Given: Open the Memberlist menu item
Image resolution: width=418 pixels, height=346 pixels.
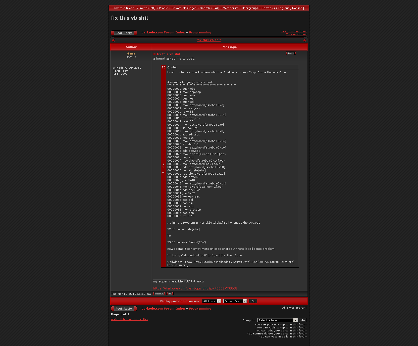Looking at the screenshot, I should click(231, 8).
